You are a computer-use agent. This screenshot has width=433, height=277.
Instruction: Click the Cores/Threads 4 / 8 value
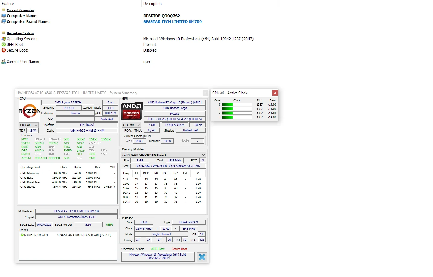[x=111, y=108]
